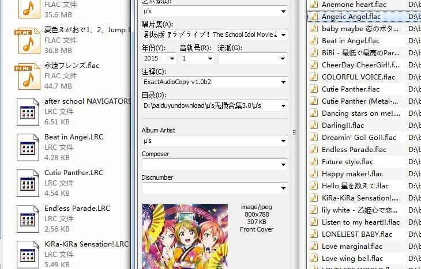The height and width of the screenshot is (269, 421).
Task: Open the Composer dropdown arrow
Action: 283,164
